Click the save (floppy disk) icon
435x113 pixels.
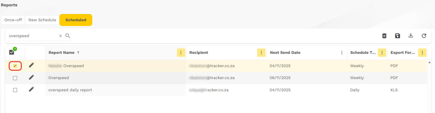(x=397, y=36)
